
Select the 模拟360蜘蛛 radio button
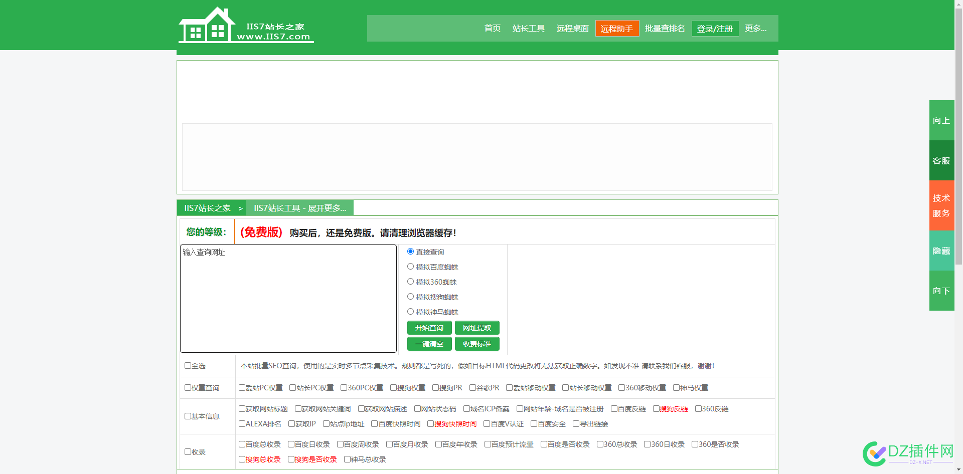410,282
